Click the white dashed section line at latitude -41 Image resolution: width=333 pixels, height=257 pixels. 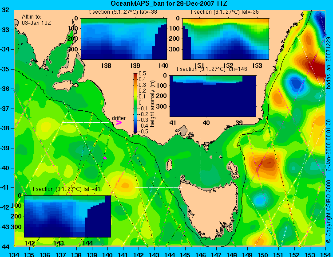(159, 187)
